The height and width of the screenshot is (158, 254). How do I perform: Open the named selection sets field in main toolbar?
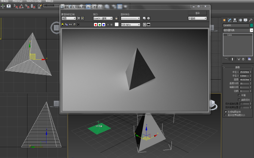pos(51,6)
